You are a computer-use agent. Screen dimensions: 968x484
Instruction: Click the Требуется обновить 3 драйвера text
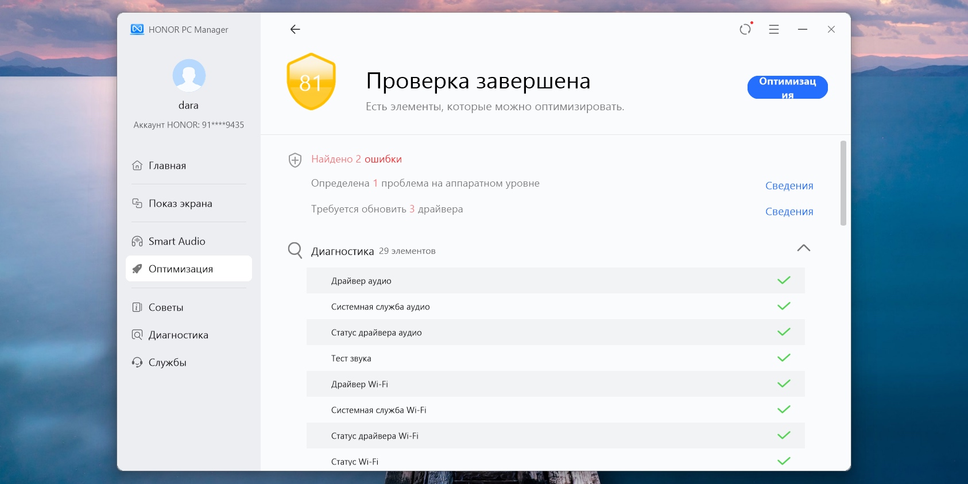coord(387,209)
